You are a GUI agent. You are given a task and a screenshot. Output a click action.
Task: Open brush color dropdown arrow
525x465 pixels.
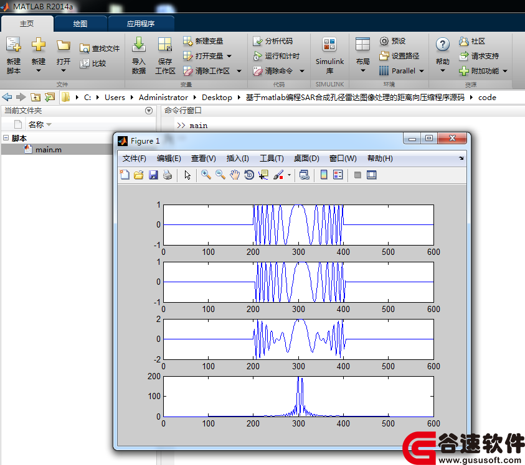pyautogui.click(x=289, y=175)
